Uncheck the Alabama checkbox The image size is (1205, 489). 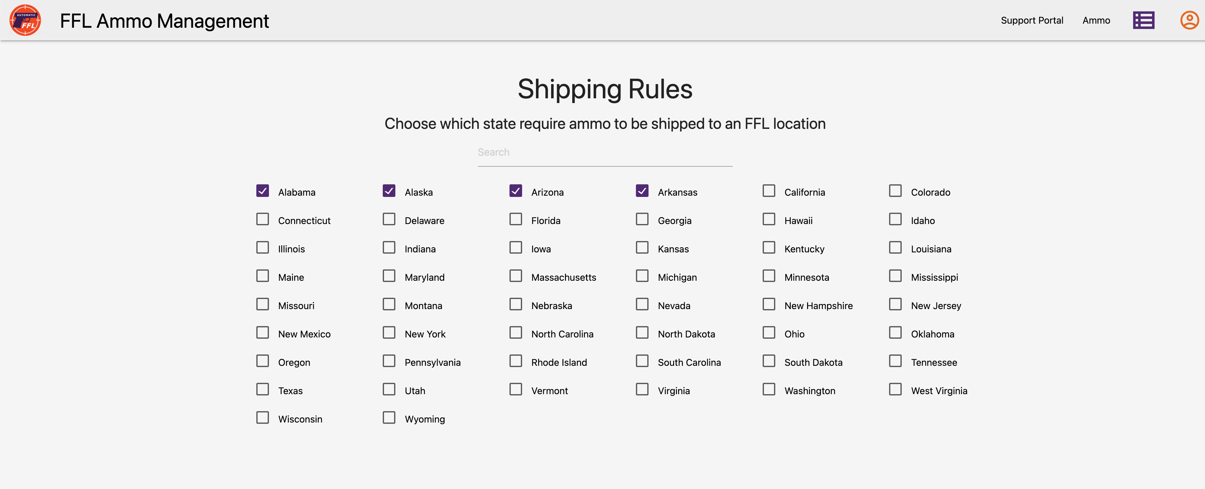[x=262, y=191]
